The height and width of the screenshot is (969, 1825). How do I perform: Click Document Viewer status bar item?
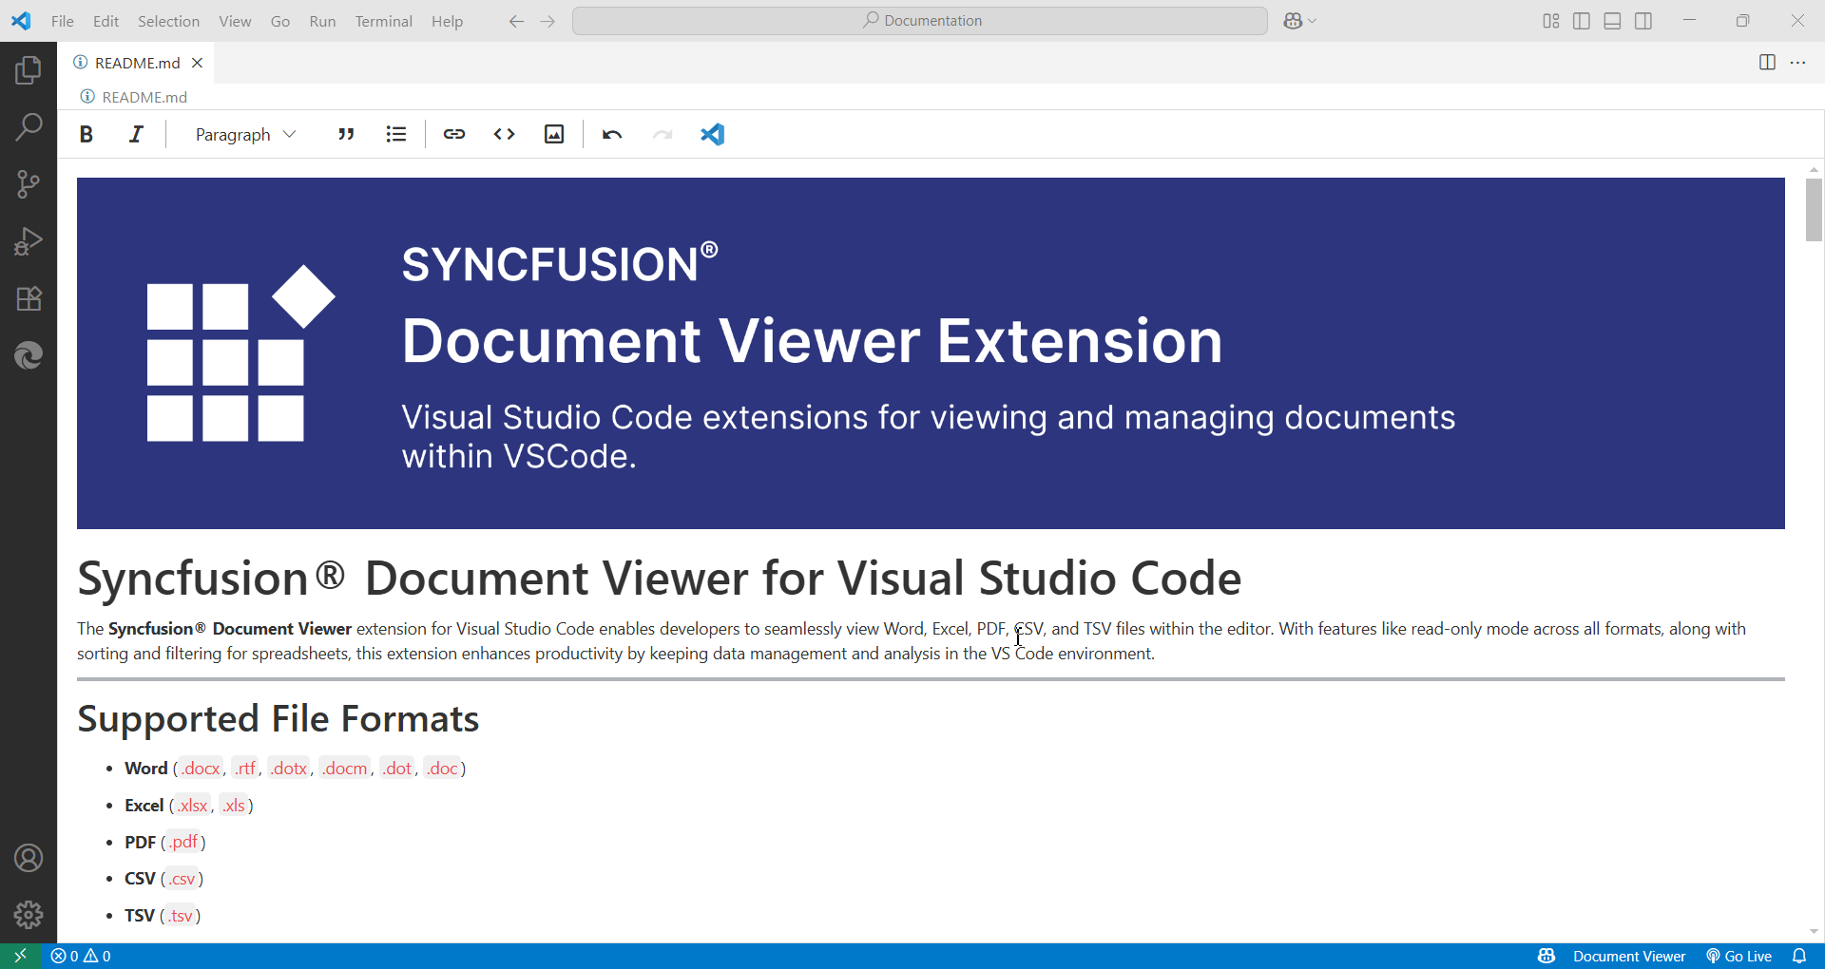[1629, 956]
